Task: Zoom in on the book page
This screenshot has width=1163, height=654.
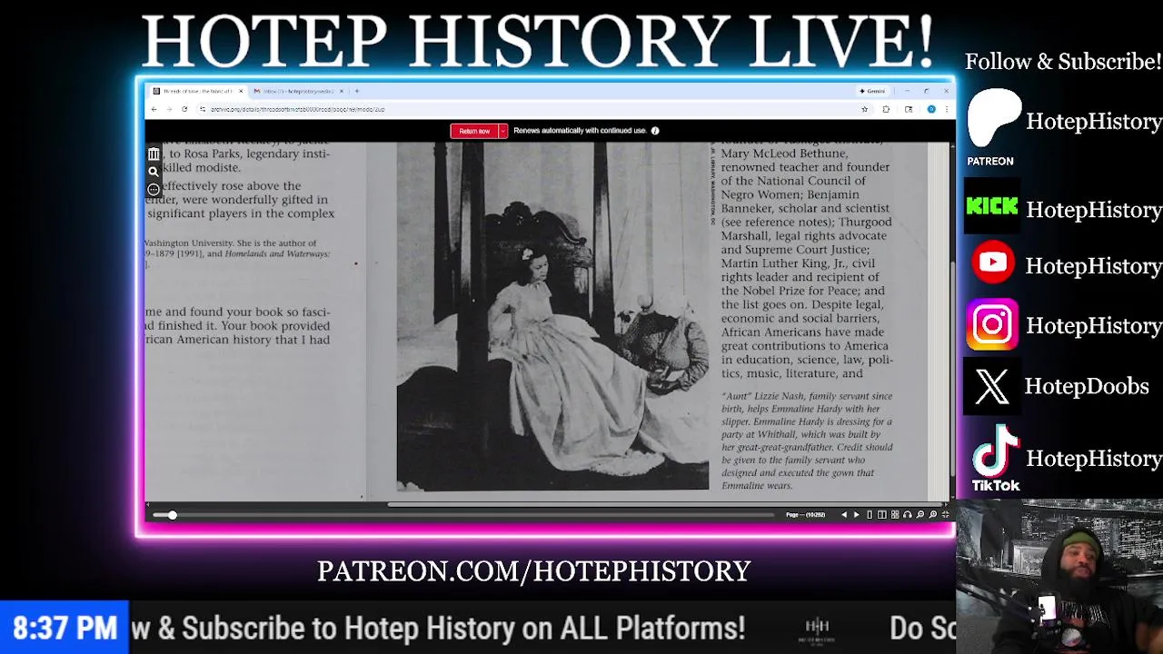Action: (x=932, y=515)
